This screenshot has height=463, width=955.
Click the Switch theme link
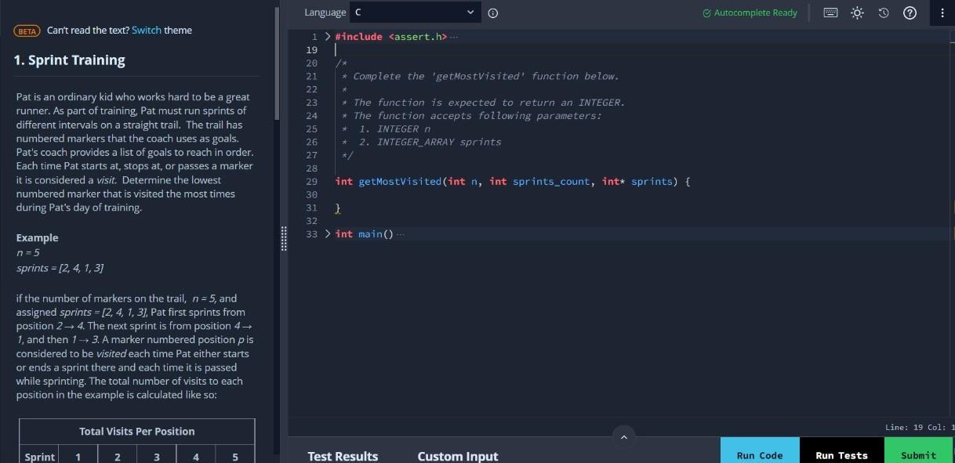click(147, 30)
